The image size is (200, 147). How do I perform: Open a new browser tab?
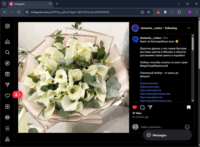coord(57,4)
